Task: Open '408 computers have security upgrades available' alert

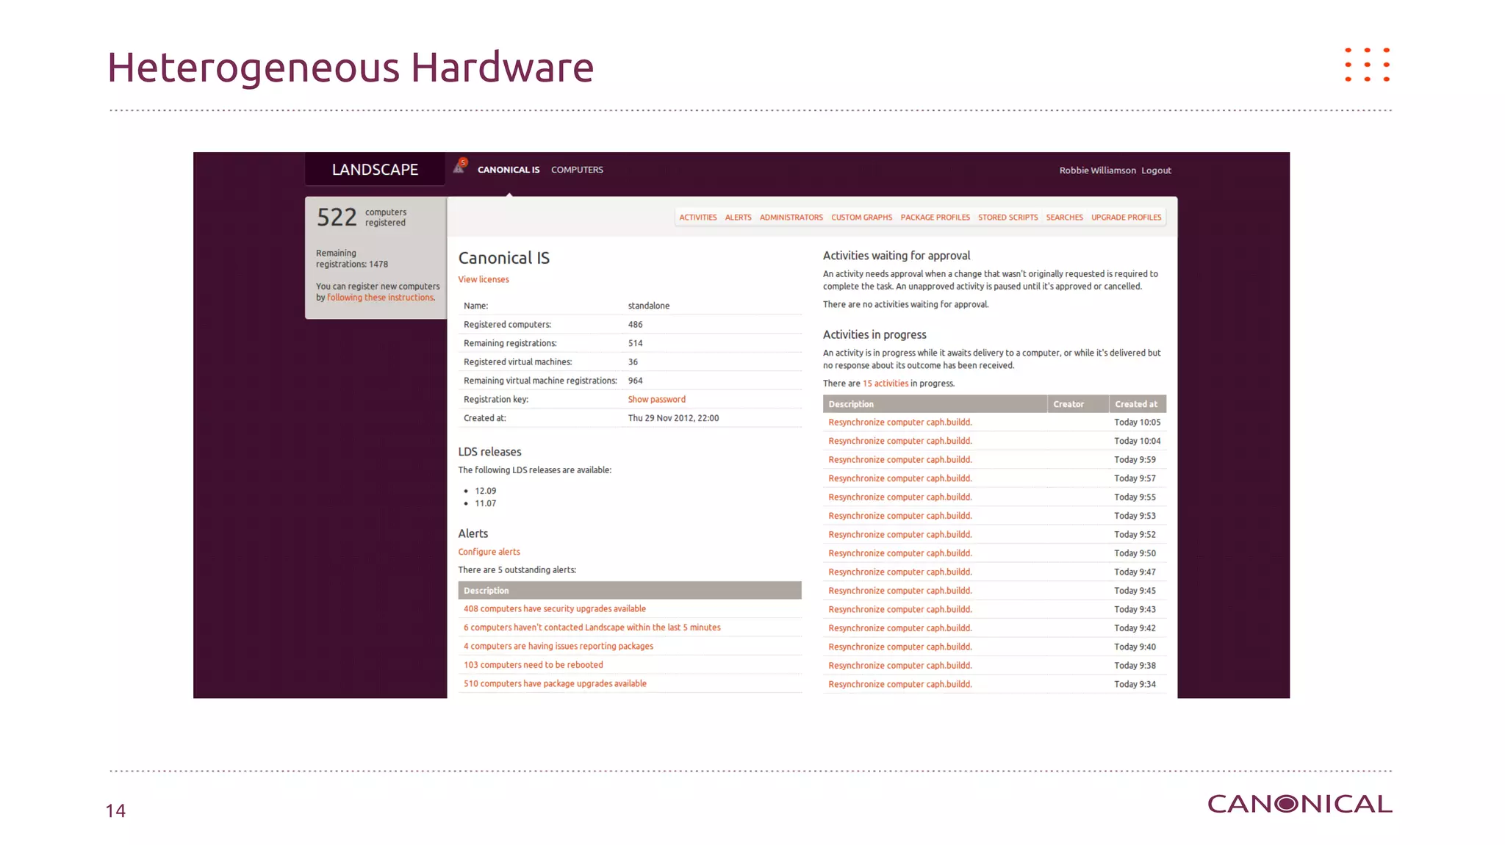Action: pyautogui.click(x=555, y=608)
